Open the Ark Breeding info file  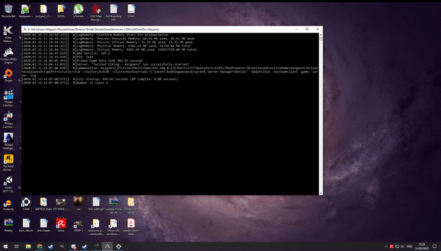(x=114, y=12)
